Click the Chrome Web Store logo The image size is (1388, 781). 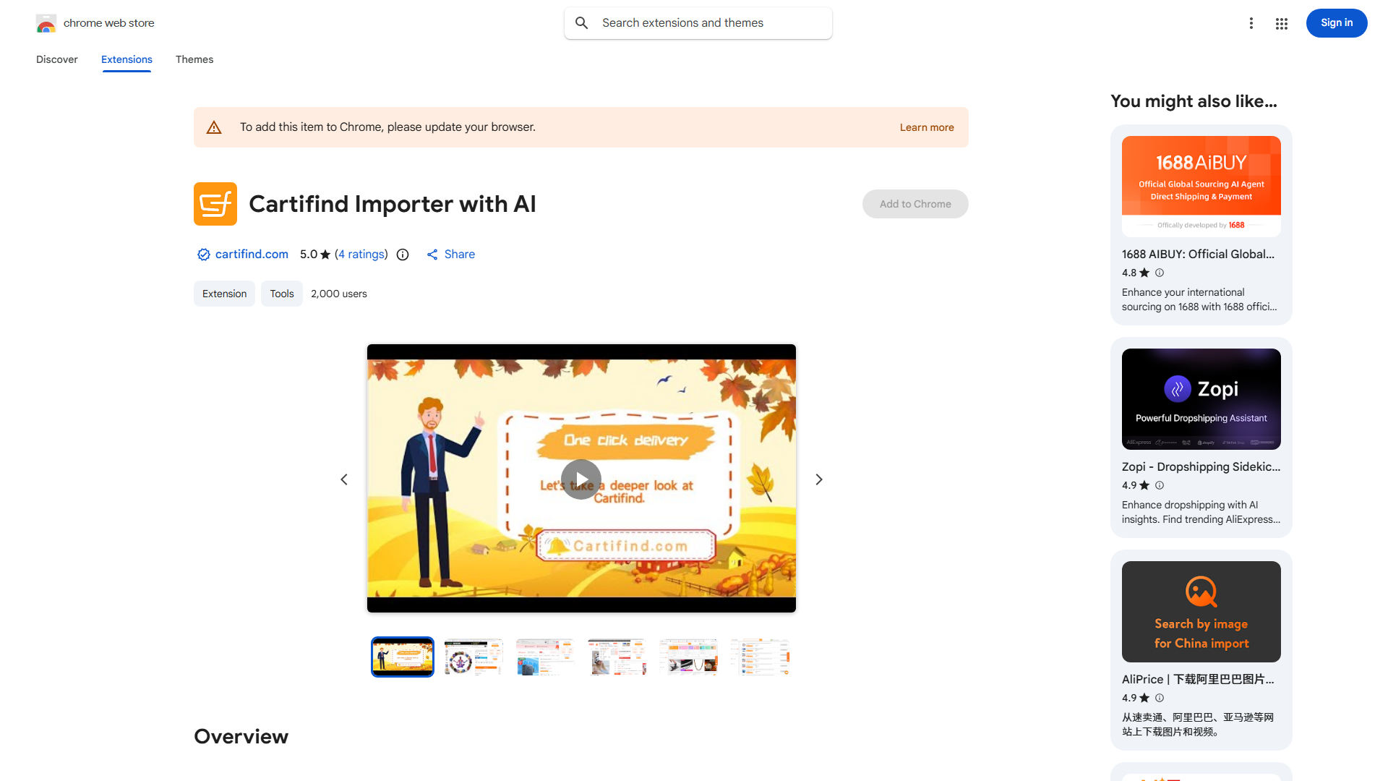click(x=46, y=23)
